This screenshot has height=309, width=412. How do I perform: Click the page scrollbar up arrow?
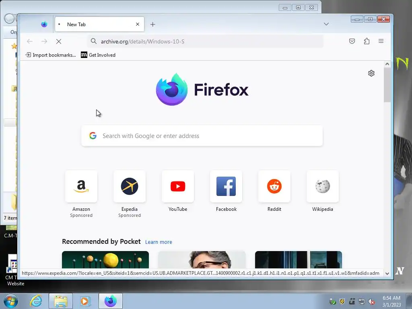[387, 64]
